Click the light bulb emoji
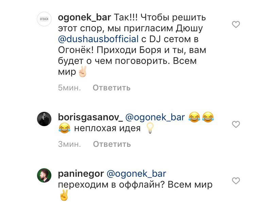 click(x=150, y=128)
